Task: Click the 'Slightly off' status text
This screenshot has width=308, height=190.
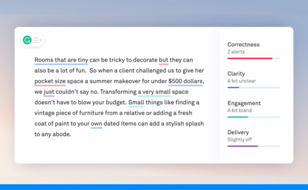Action: (239, 139)
